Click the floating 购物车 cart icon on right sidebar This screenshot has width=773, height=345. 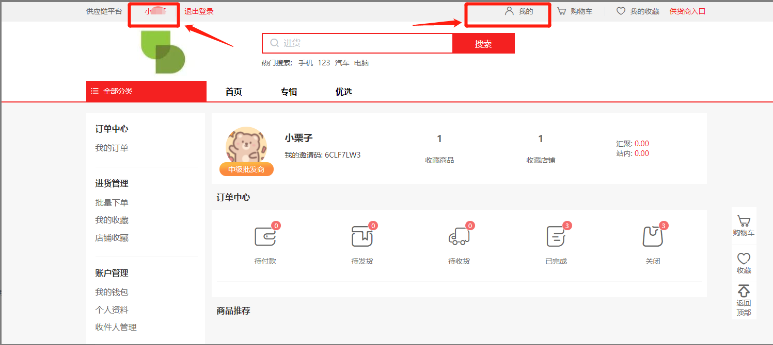pyautogui.click(x=744, y=222)
